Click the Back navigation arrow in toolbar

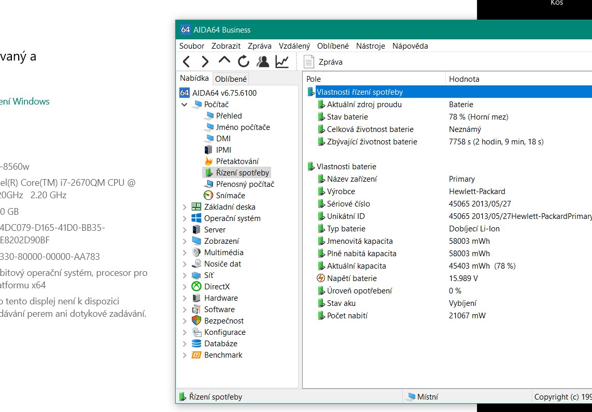pos(186,62)
